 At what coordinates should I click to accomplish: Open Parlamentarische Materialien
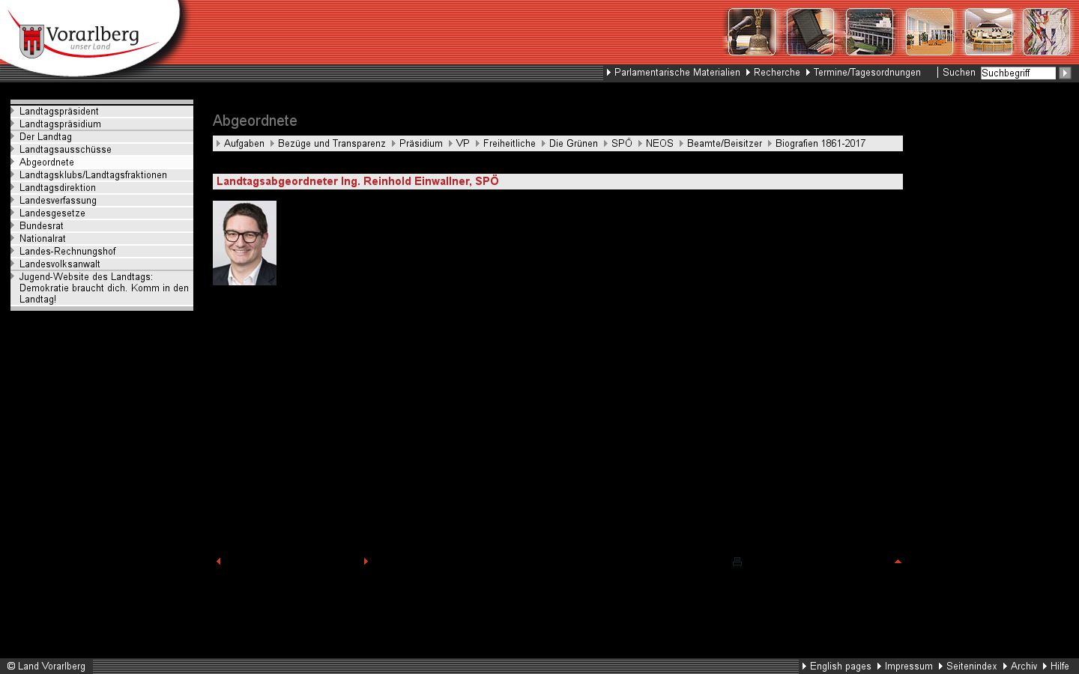point(677,73)
